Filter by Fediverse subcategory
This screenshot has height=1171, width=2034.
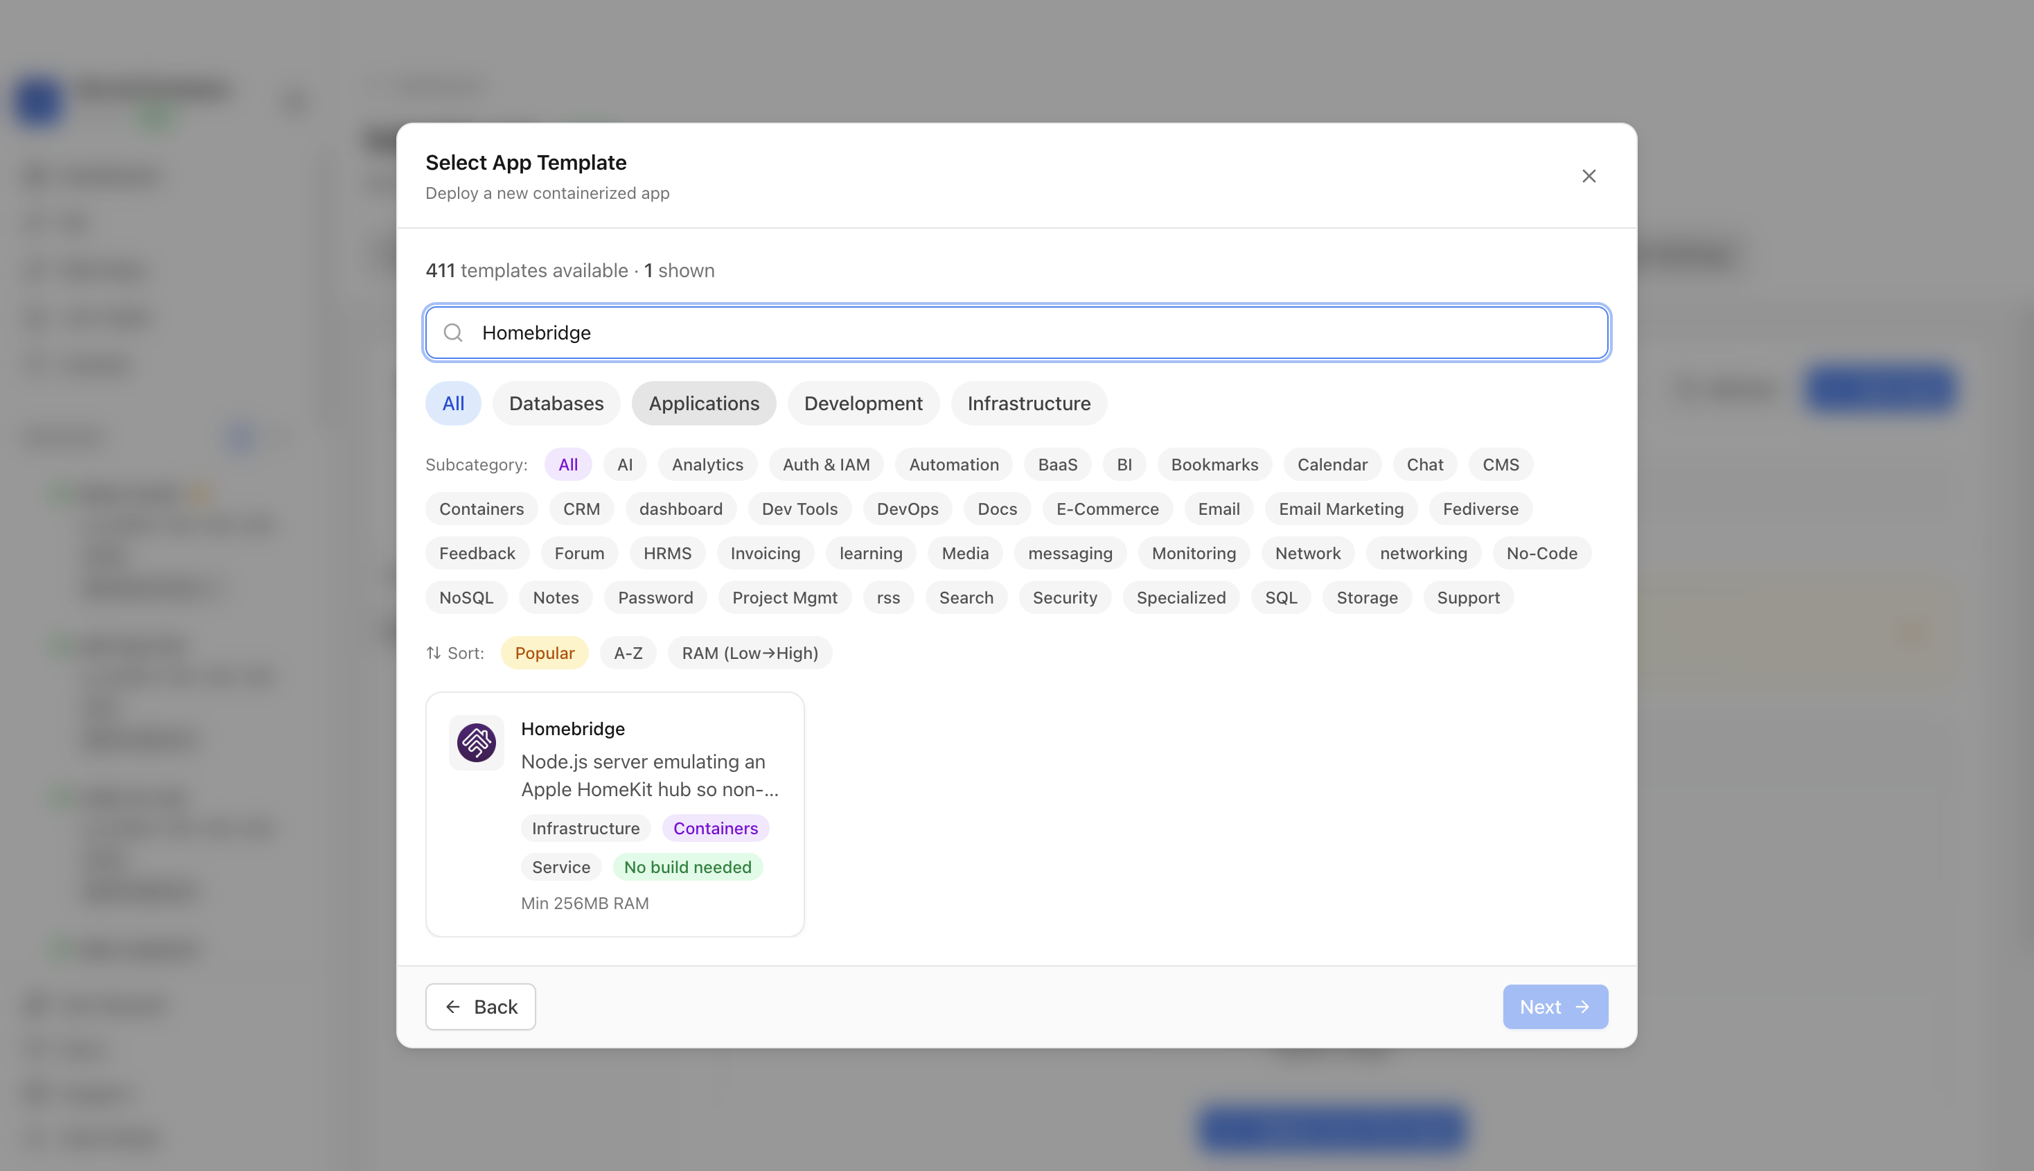1480,509
